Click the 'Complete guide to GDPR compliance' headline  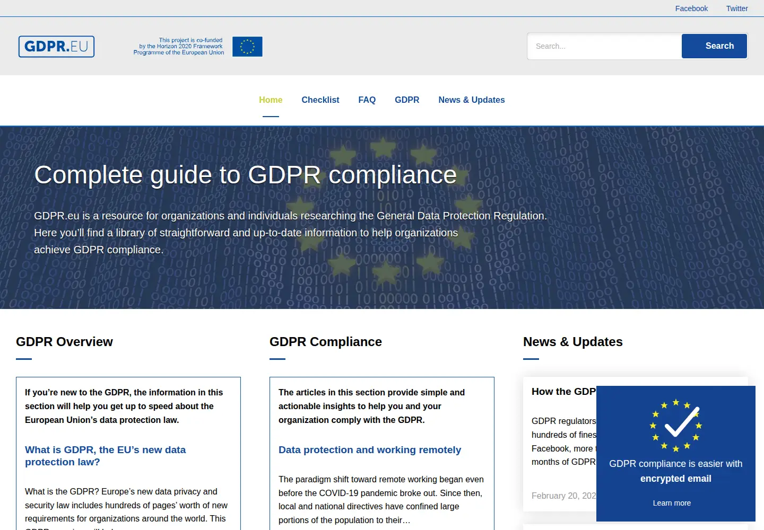[x=245, y=175]
